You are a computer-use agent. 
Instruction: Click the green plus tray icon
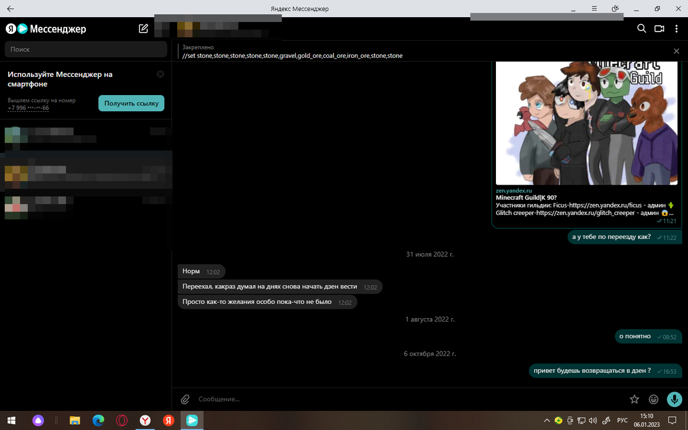point(558,420)
